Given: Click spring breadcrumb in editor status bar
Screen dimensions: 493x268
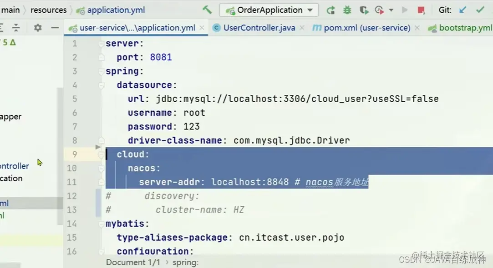Looking at the screenshot, I should click(x=186, y=263).
